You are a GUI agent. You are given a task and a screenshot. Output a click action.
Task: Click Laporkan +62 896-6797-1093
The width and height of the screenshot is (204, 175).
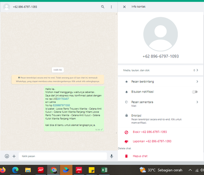[x=152, y=141]
